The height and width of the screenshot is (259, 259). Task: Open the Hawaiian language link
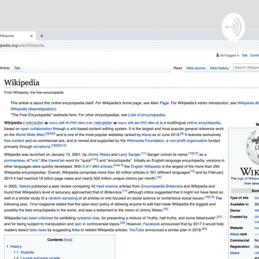point(56,161)
